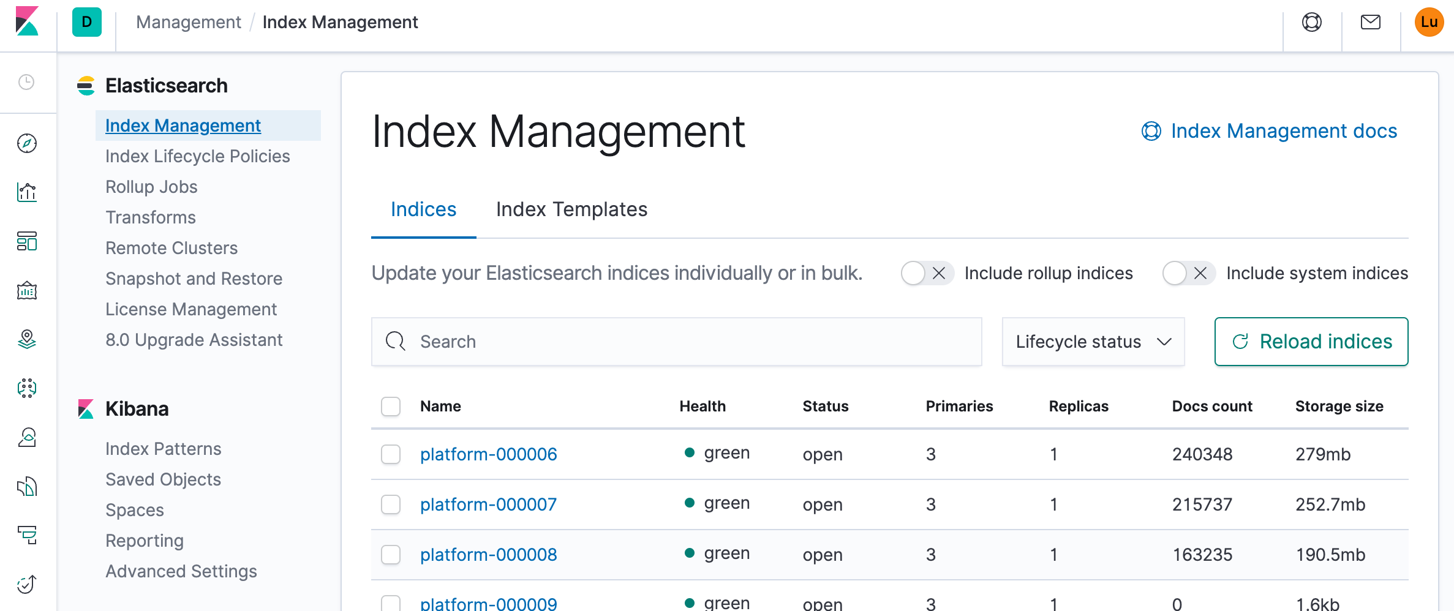1454x611 pixels.
Task: Toggle Include system indices switch
Action: tap(1189, 273)
